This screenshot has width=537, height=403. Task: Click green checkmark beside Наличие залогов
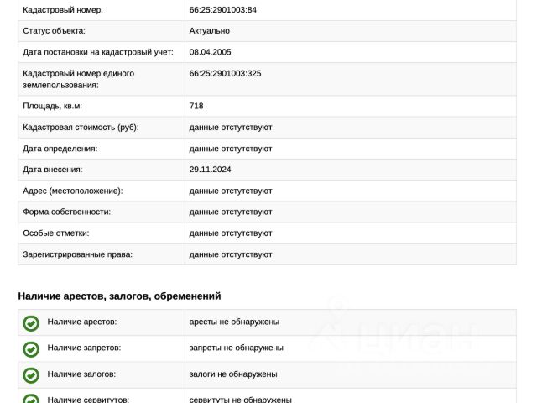click(x=31, y=374)
